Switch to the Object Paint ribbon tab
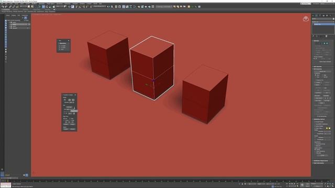The image size is (335, 188). [x=37, y=9]
